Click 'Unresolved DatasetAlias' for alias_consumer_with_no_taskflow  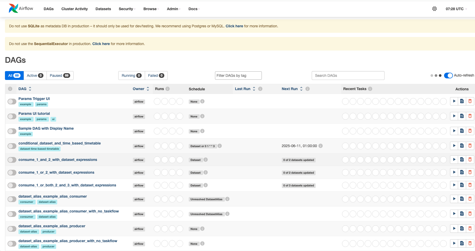(x=206, y=214)
